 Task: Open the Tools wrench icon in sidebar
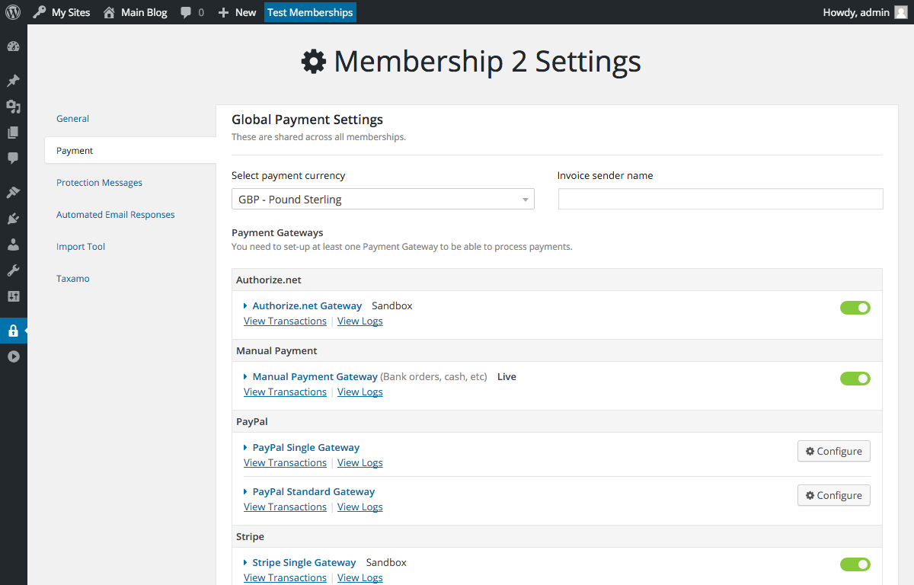coord(13,270)
